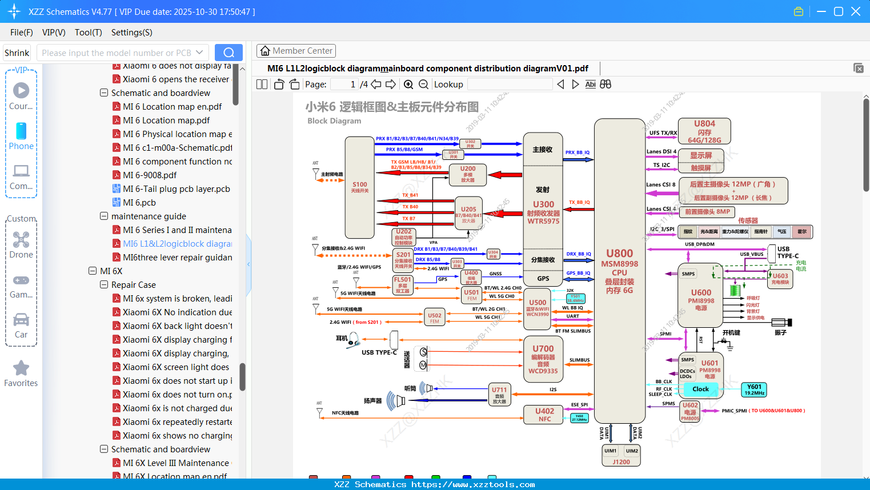This screenshot has height=490, width=870.
Task: Rotate the schematic page clockwise
Action: [x=294, y=83]
